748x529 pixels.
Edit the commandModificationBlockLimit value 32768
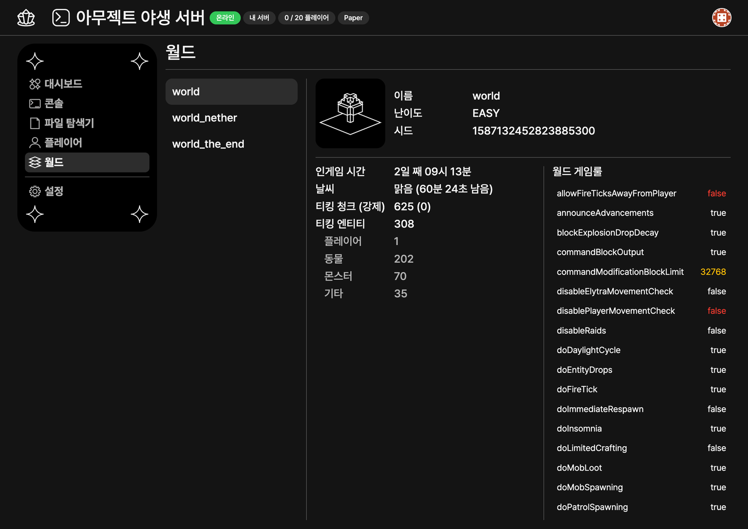click(x=713, y=272)
